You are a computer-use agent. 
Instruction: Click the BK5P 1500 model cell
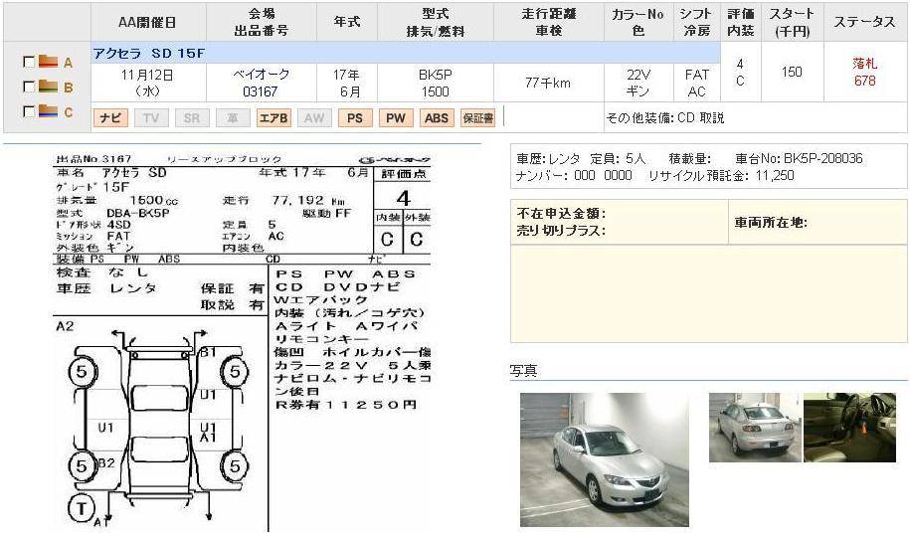click(436, 83)
